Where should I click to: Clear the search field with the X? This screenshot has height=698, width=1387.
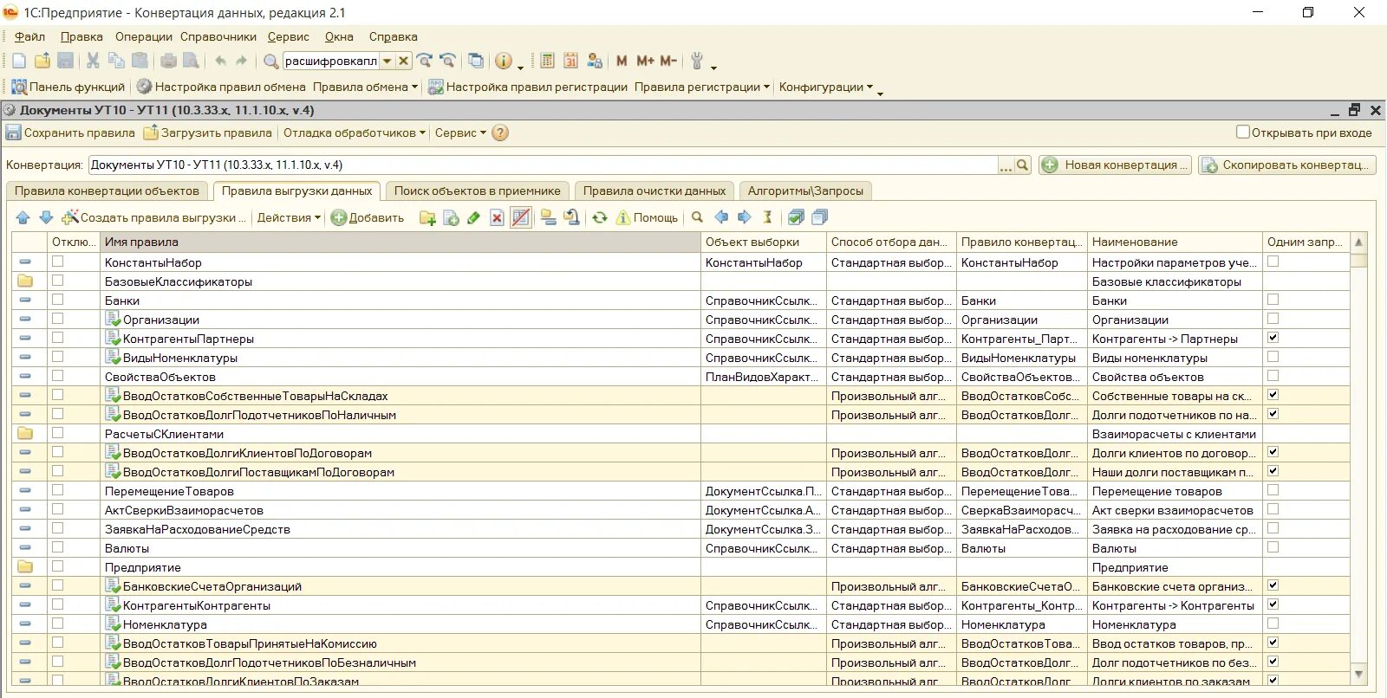[x=403, y=61]
